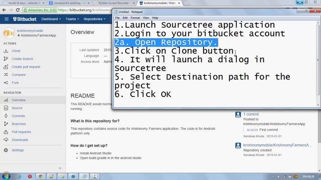Viewport: 321px width, 180px height.
Task: Click the Settings gear icon
Action: (6, 150)
